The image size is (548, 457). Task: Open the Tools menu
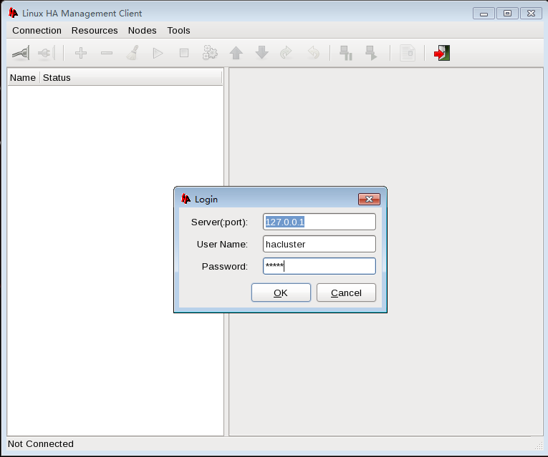178,30
